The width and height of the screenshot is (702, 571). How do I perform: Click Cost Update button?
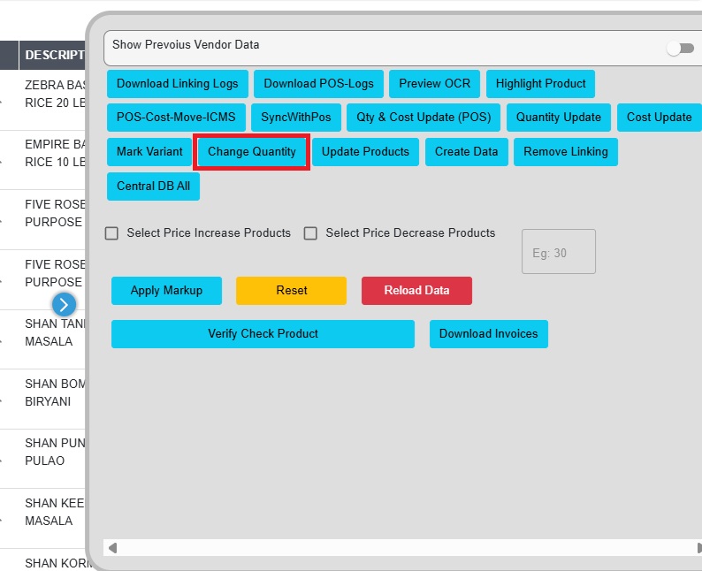659,118
